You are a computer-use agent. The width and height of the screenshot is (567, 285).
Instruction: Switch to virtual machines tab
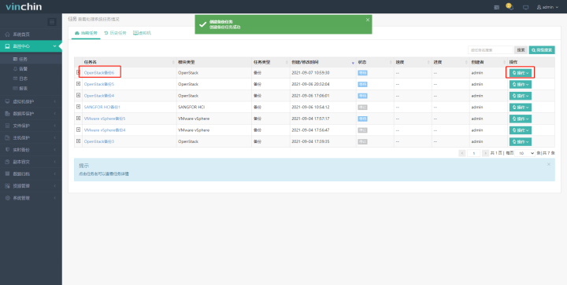(x=142, y=33)
